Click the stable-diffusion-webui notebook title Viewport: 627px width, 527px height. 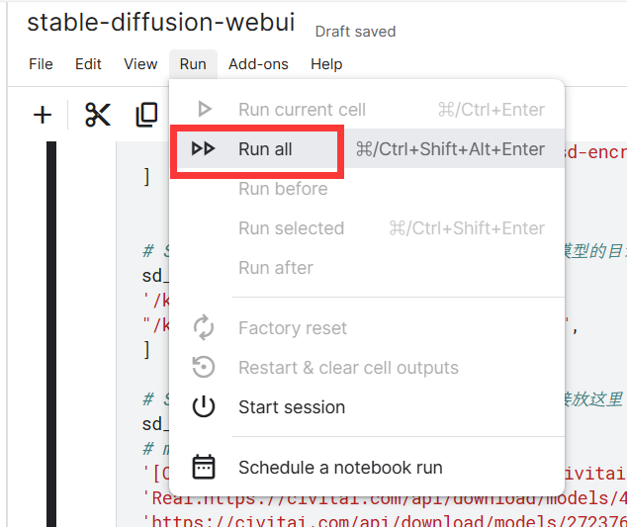click(x=161, y=22)
